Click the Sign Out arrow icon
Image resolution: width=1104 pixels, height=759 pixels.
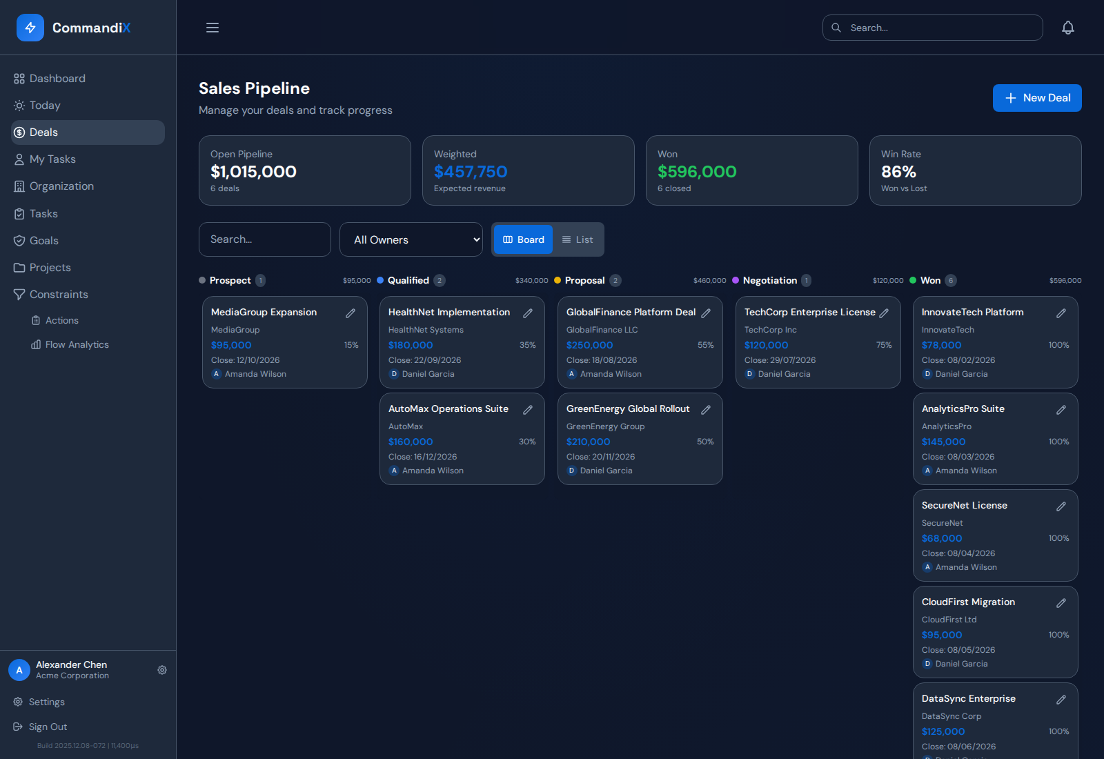[18, 727]
